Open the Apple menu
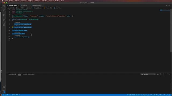172x96 pixels. click(x=2, y=1)
